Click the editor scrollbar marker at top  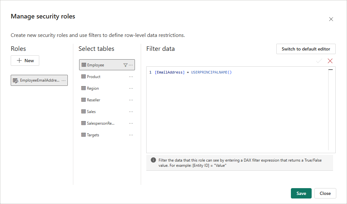coord(331,70)
